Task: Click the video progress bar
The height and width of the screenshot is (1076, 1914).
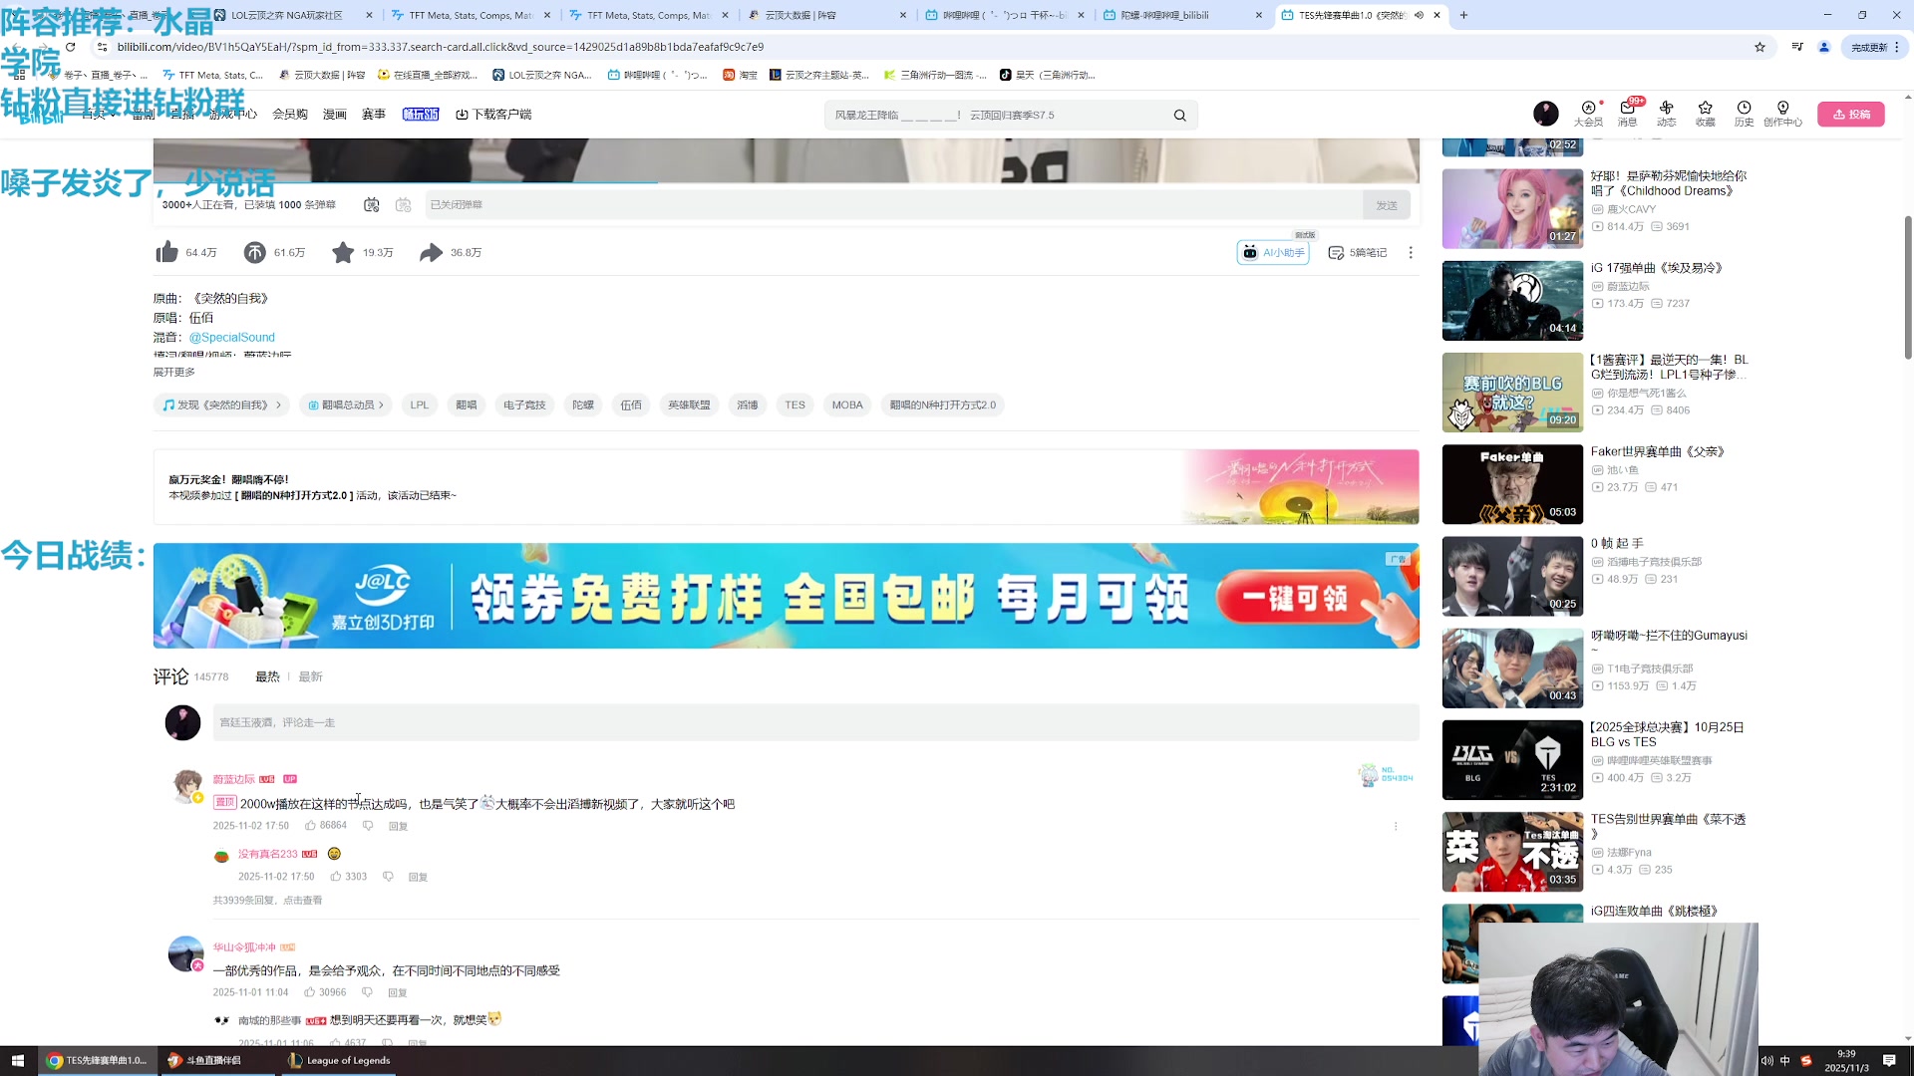Action: [788, 181]
